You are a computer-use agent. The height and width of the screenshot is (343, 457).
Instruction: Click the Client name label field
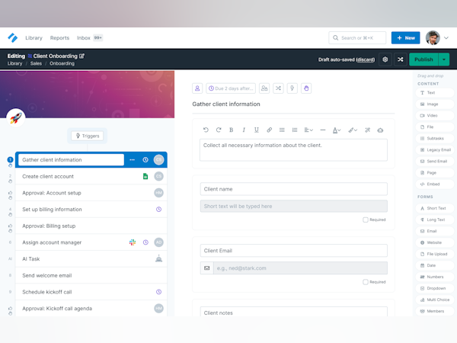[294, 189]
